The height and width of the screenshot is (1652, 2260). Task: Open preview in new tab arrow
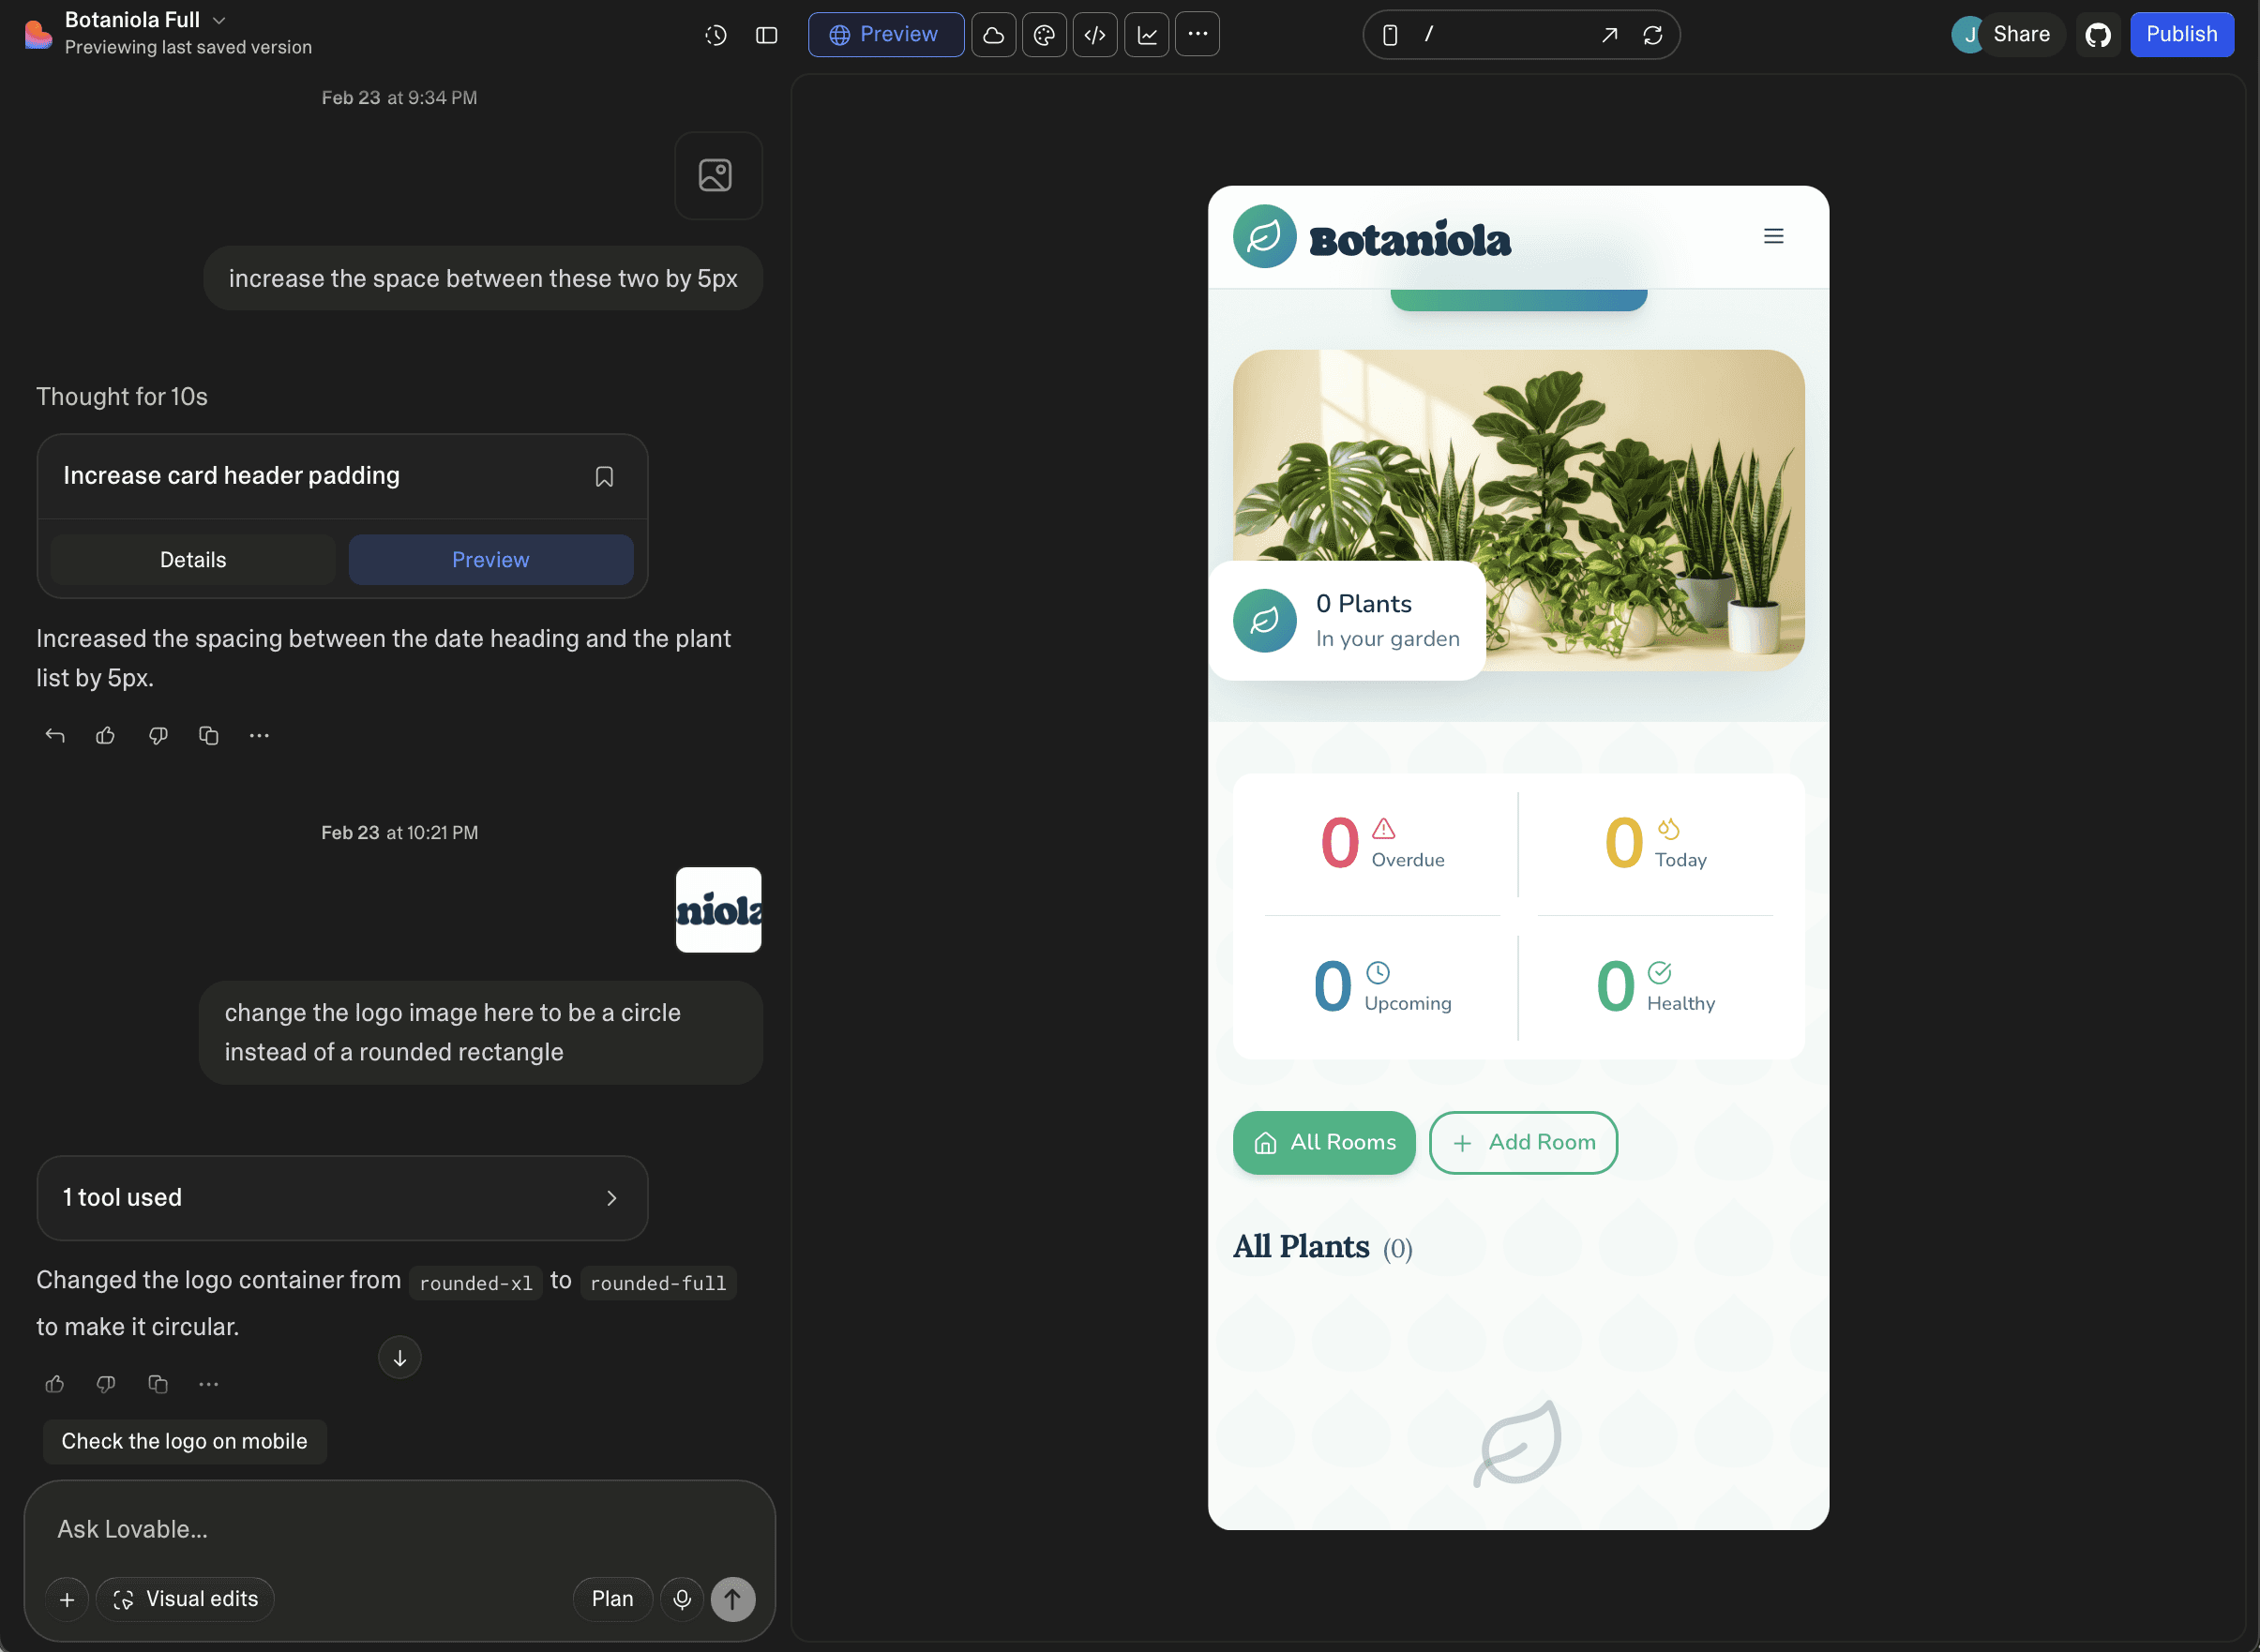pos(1608,35)
